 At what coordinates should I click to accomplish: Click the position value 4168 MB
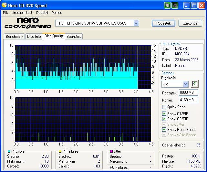point(193,161)
